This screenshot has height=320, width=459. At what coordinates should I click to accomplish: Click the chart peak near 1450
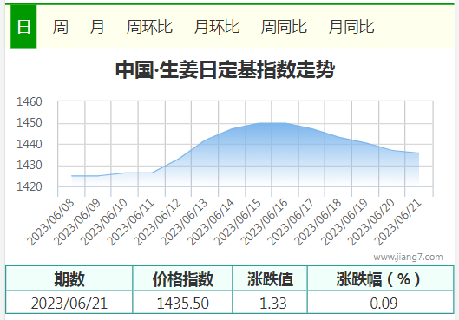pyautogui.click(x=272, y=123)
